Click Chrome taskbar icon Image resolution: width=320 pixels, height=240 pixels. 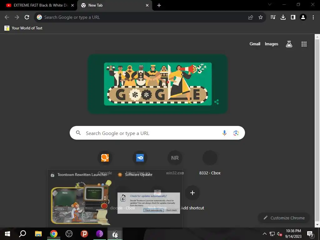54,234
